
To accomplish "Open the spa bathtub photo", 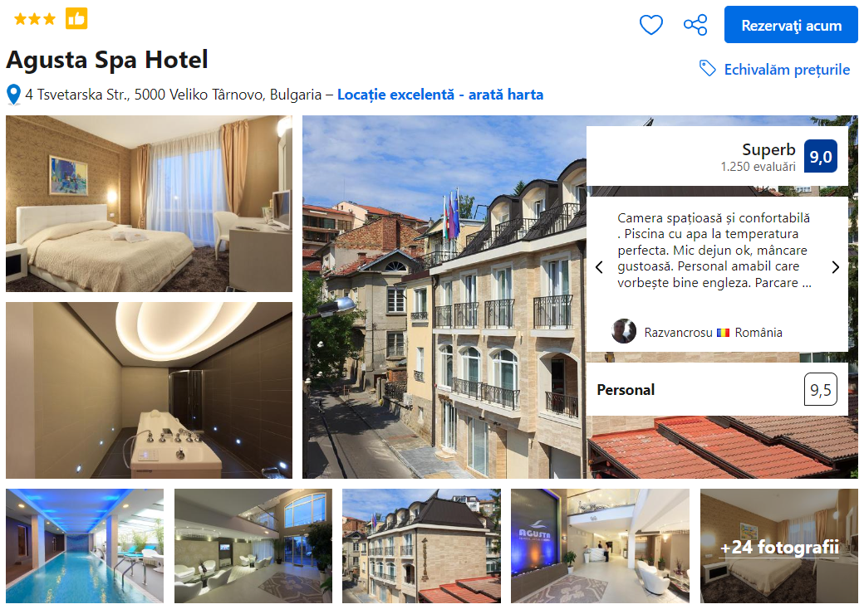I will tap(150, 390).
